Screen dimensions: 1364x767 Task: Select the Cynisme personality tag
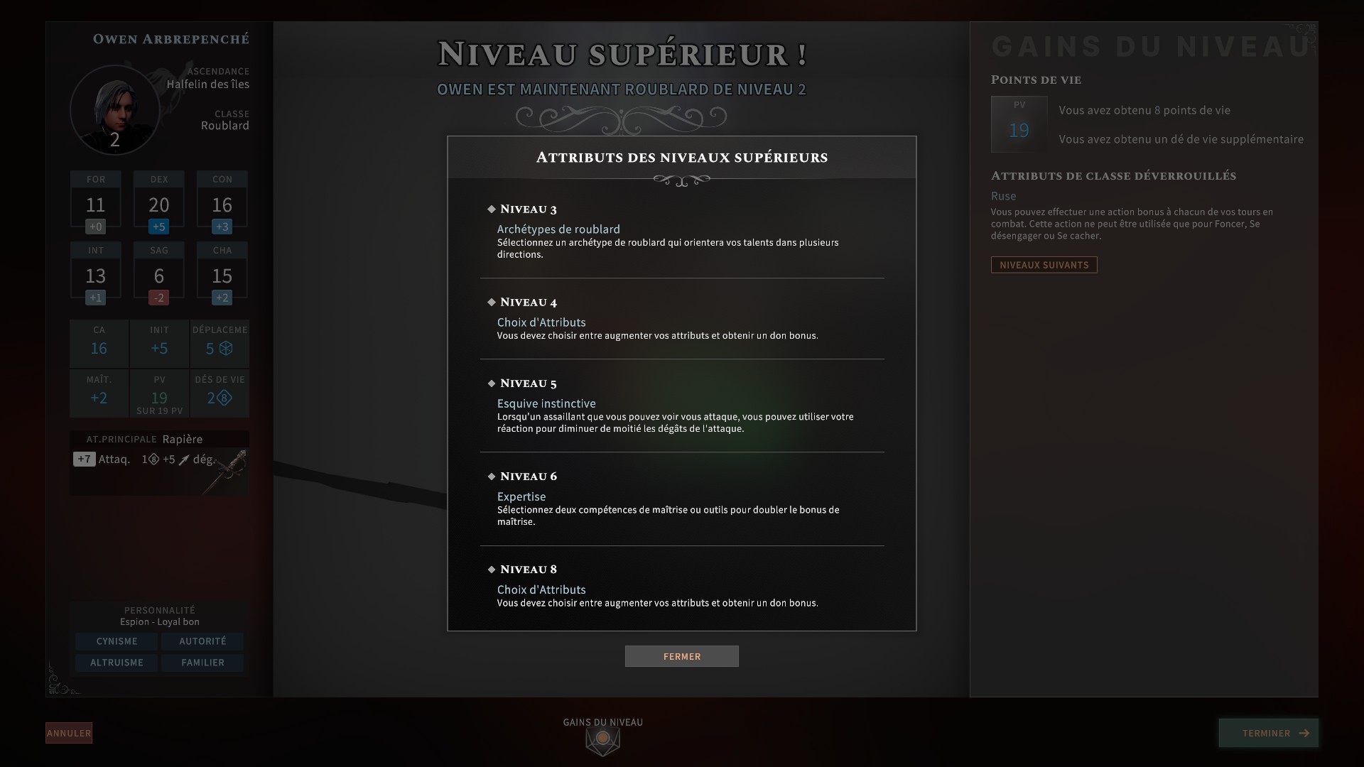click(117, 641)
